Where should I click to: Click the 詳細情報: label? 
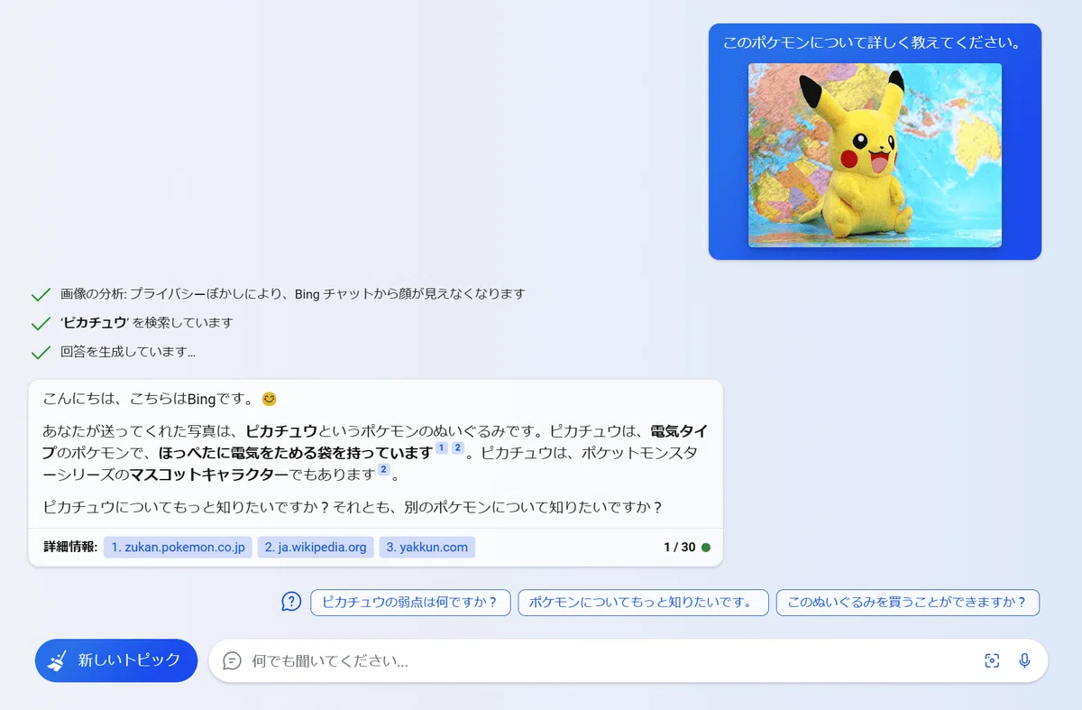tap(70, 547)
